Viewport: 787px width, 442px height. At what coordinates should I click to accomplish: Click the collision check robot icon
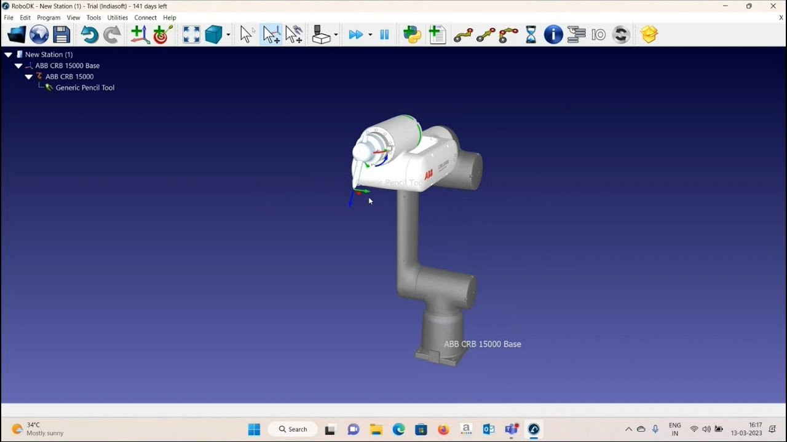click(x=321, y=34)
